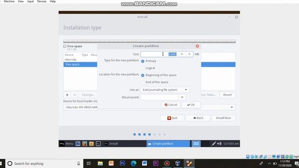Click the volume icon in guest panel
This screenshot has width=299, height=168.
(219, 144)
